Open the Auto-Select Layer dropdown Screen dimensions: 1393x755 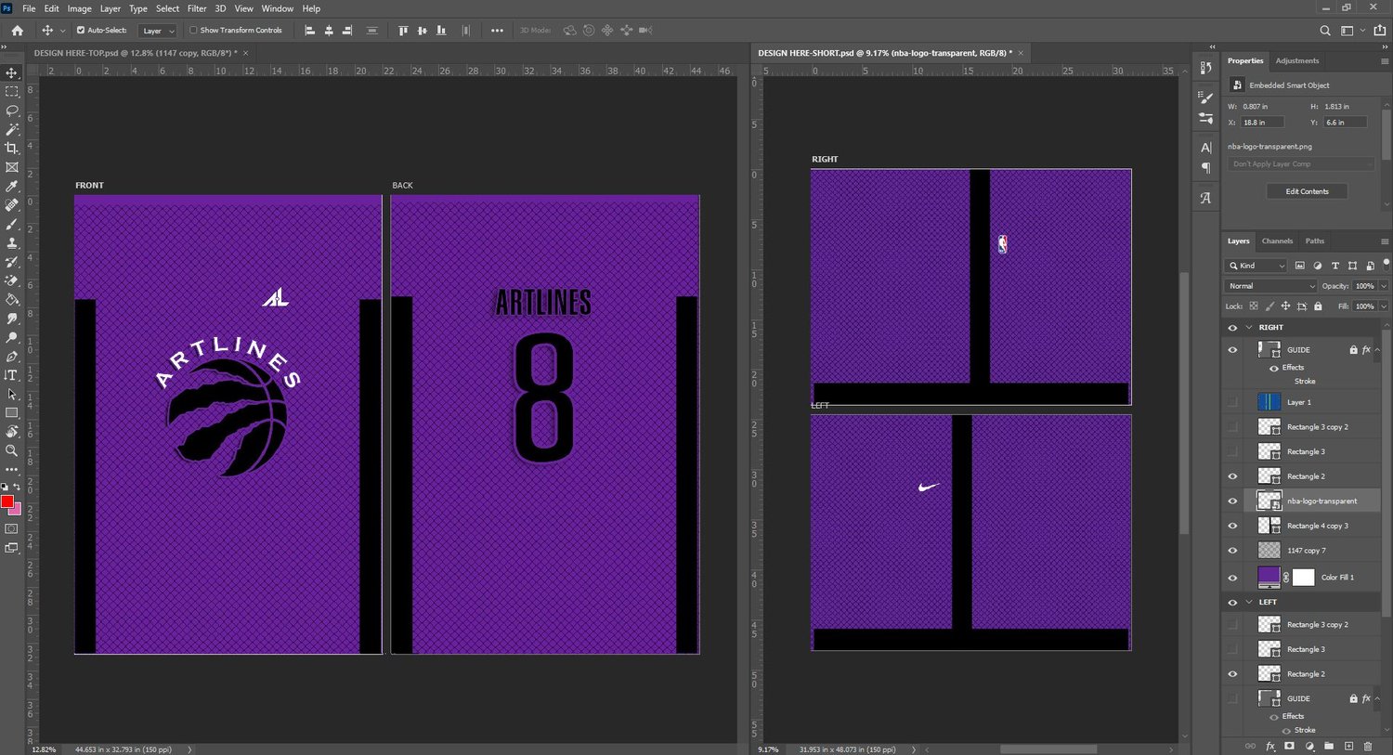[157, 31]
